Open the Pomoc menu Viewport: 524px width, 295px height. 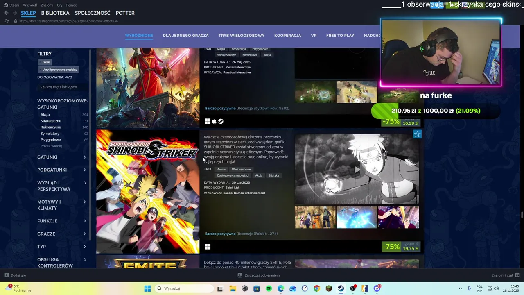tap(71, 5)
